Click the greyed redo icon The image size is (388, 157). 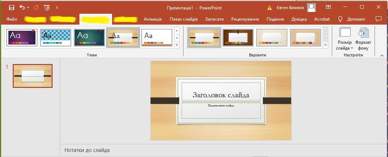tap(36, 7)
